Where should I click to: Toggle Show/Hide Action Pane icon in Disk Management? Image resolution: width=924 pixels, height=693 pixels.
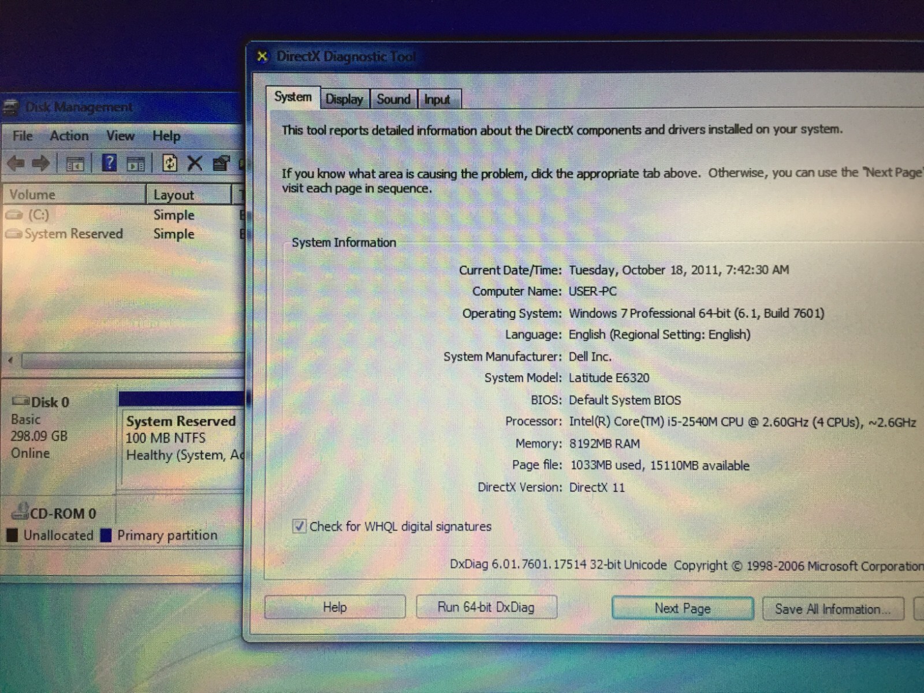click(x=136, y=164)
